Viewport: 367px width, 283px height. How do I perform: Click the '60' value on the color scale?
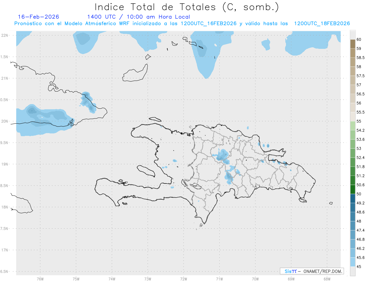click(x=359, y=39)
